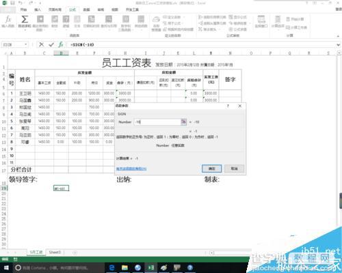Expand the formula bar with the chevron
The height and width of the screenshot is (273, 342).
[x=339, y=45]
